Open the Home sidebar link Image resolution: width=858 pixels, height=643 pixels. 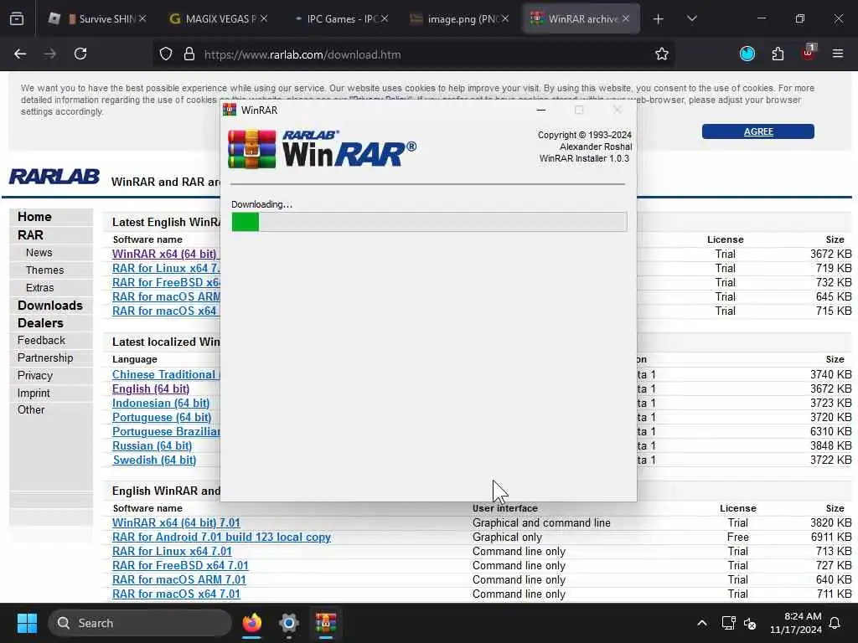pyautogui.click(x=34, y=217)
